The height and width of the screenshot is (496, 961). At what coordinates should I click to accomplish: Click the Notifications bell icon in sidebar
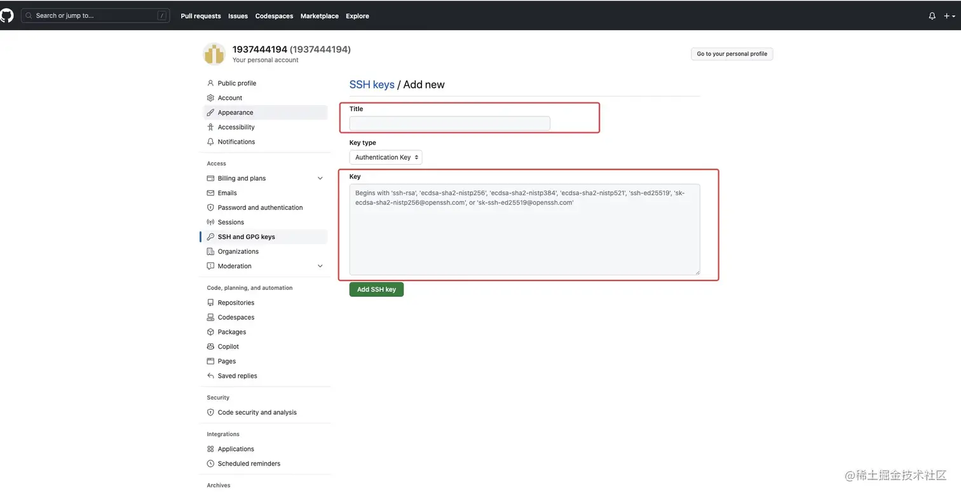pyautogui.click(x=210, y=142)
